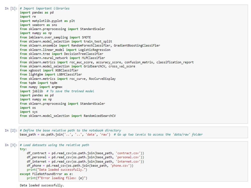Click the 'import sys' line
This screenshot has width=251, height=188.
[x=29, y=112]
